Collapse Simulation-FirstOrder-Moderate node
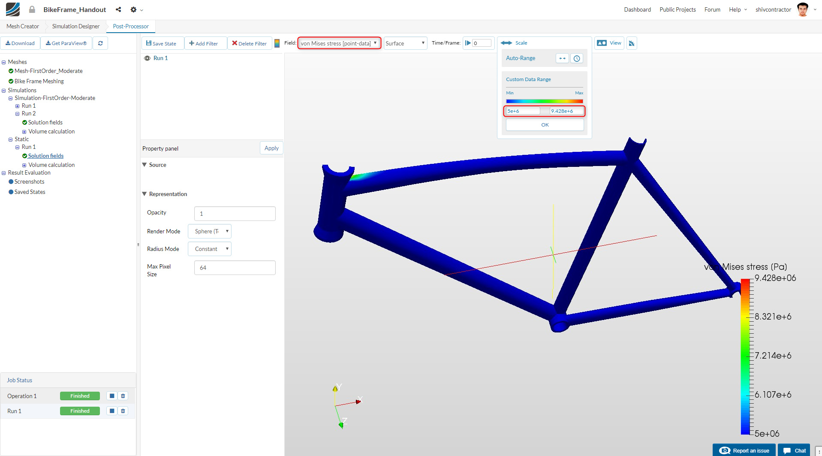 coord(11,98)
